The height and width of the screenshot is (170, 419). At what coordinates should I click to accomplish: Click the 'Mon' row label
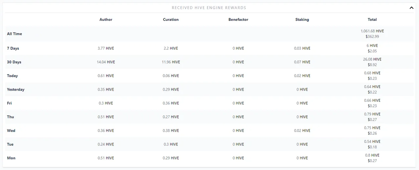pos(11,158)
